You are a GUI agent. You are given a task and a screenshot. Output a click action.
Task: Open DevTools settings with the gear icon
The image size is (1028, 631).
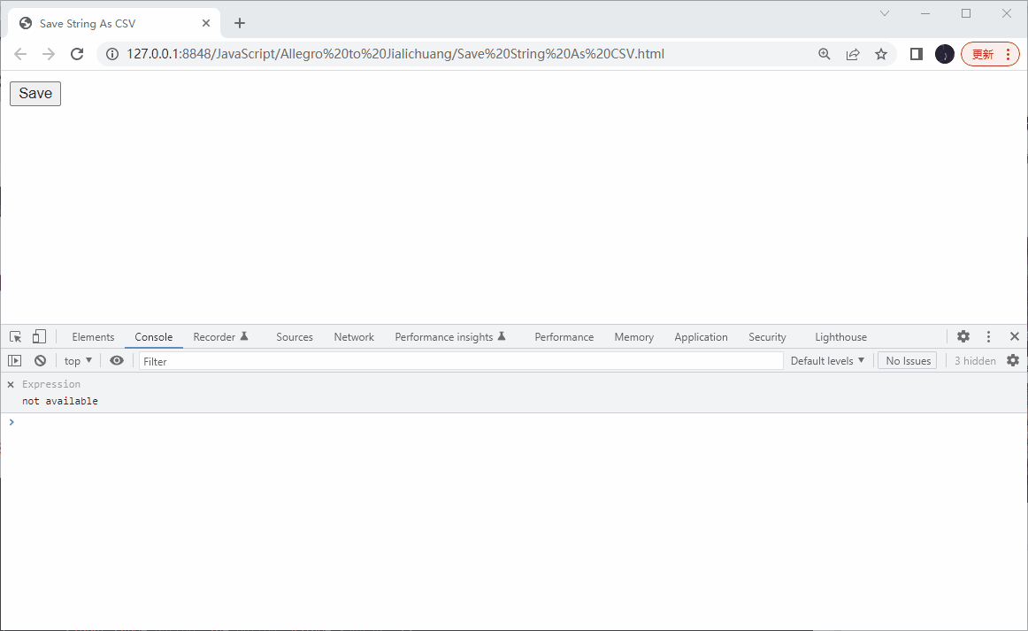click(963, 336)
